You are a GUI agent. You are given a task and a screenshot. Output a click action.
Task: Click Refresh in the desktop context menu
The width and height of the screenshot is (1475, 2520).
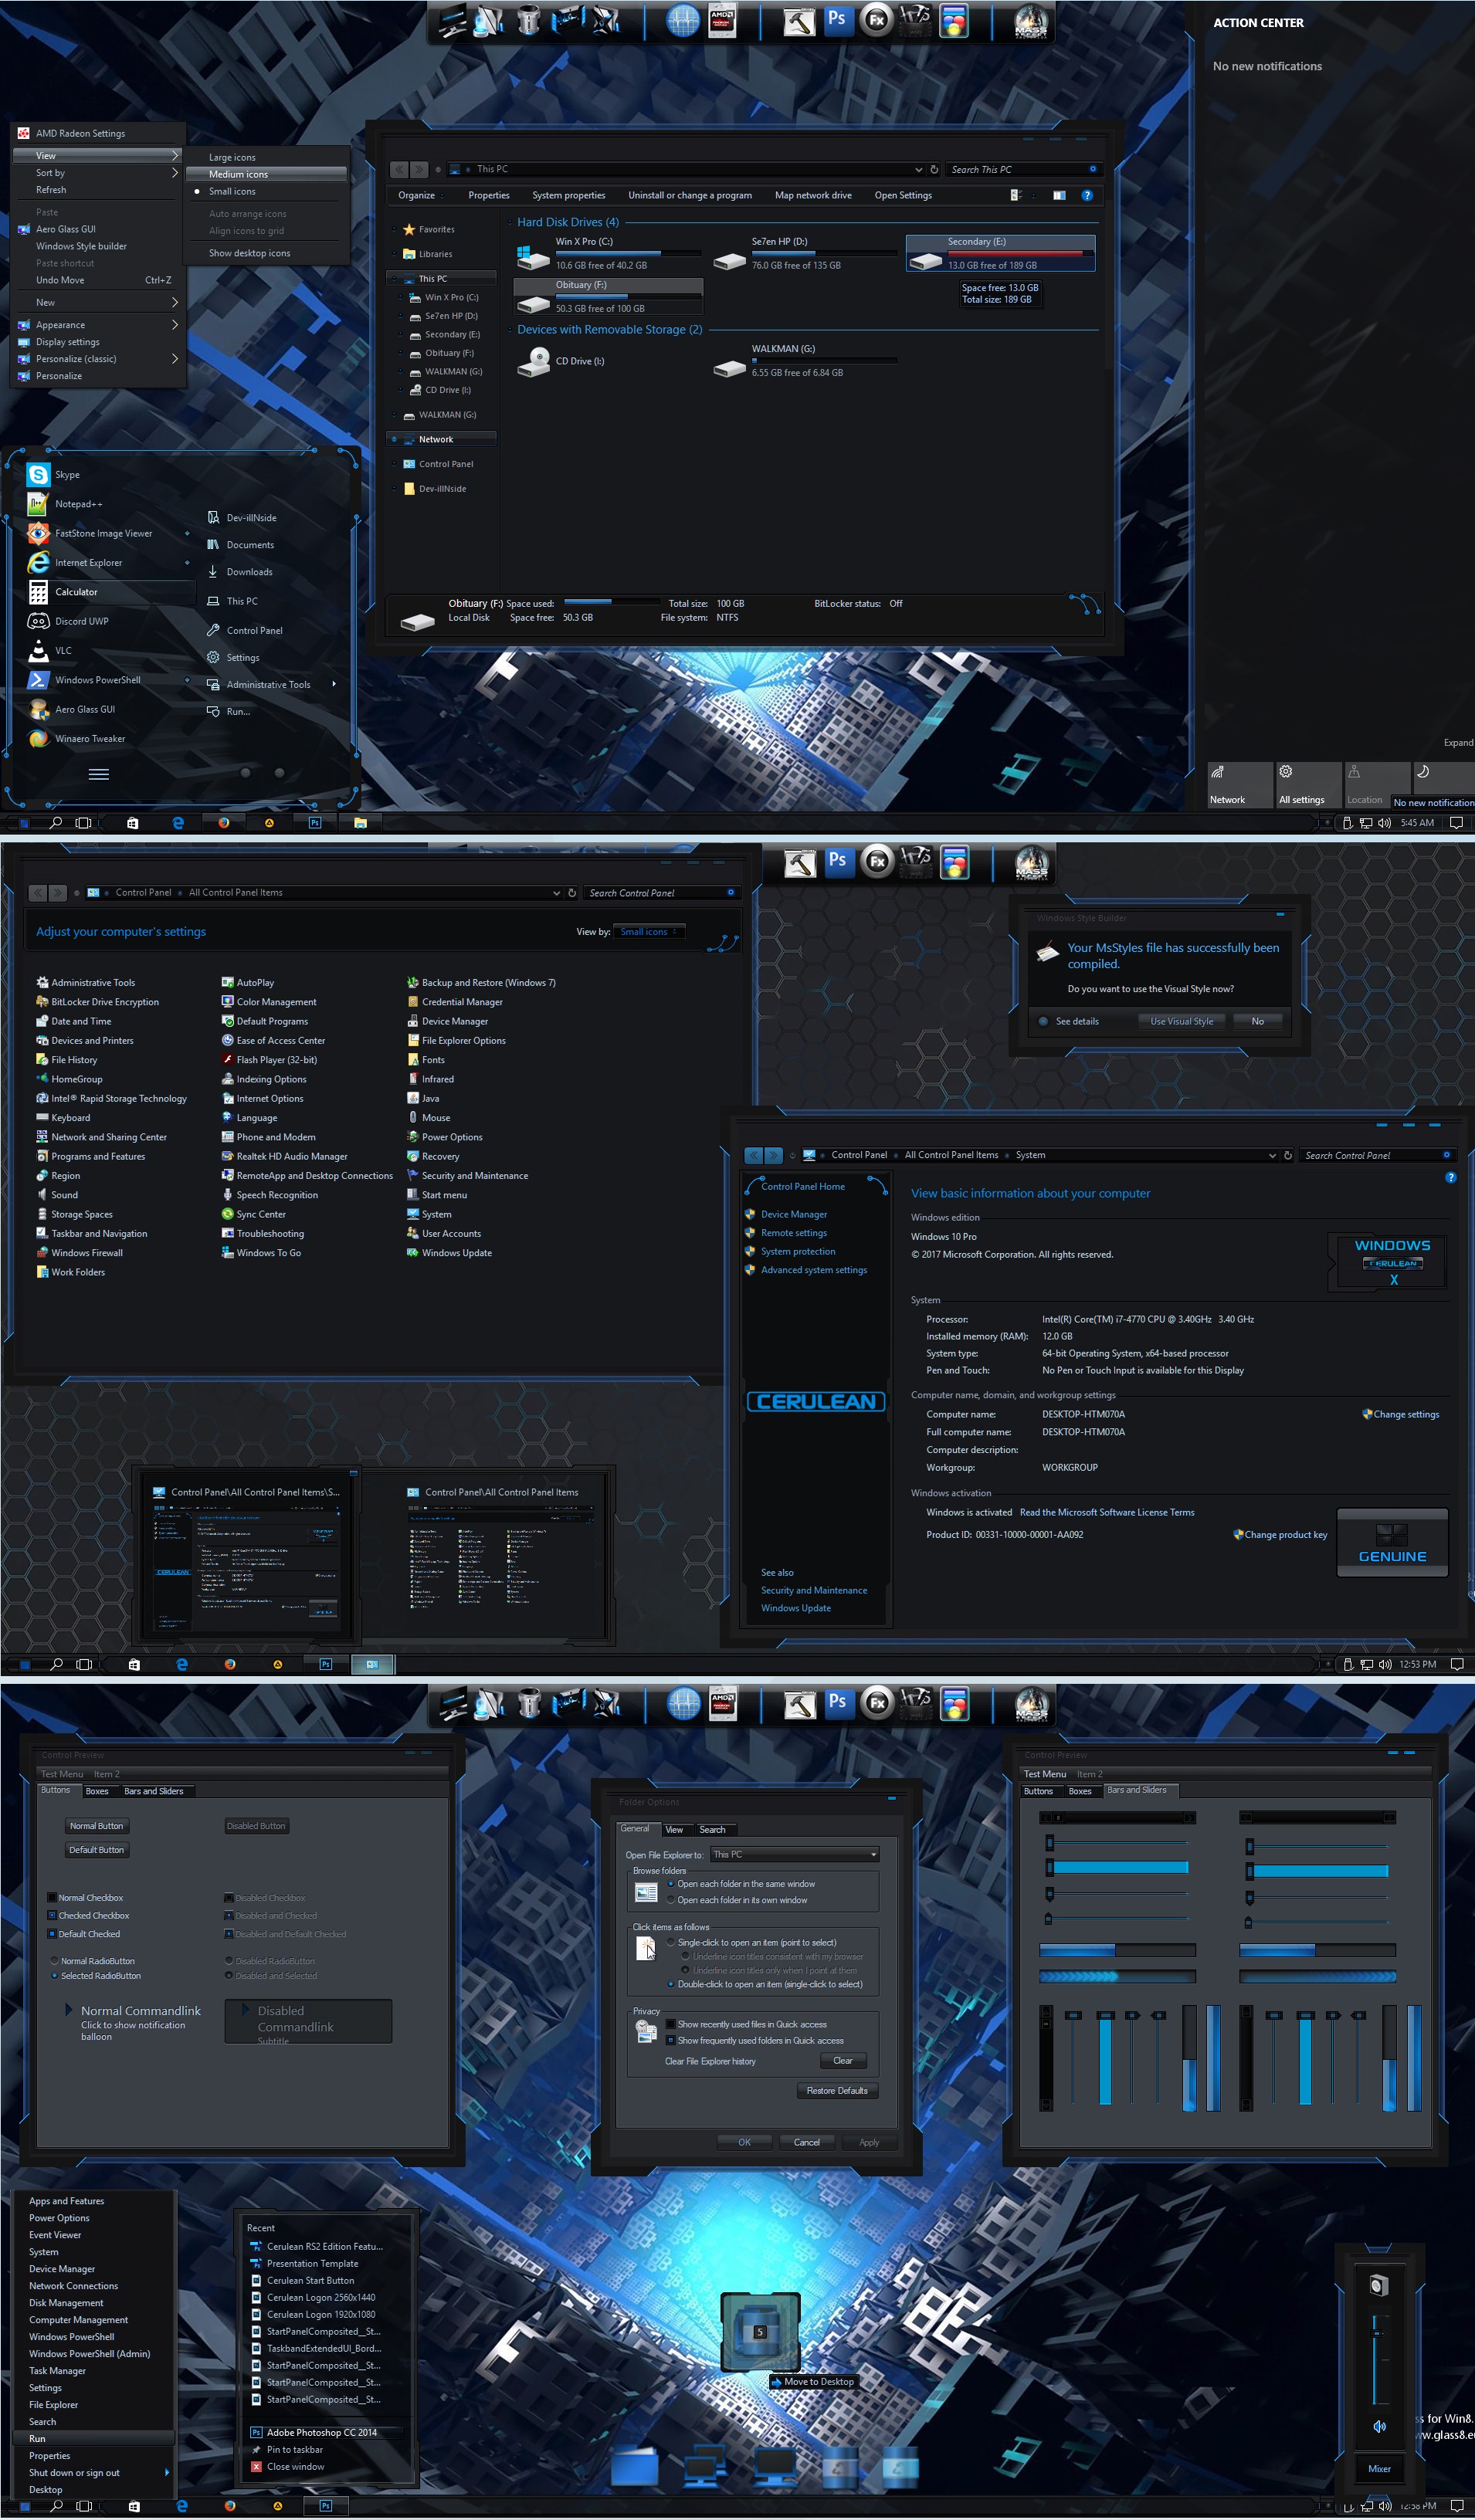click(x=51, y=190)
